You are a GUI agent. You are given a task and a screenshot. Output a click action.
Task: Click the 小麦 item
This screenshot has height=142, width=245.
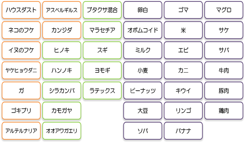143,70
